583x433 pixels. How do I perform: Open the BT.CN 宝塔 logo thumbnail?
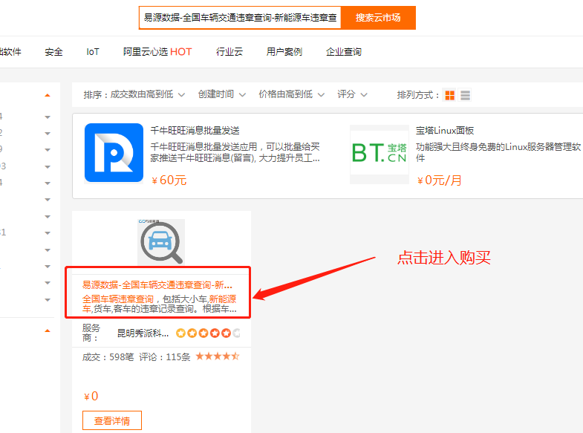click(x=380, y=153)
